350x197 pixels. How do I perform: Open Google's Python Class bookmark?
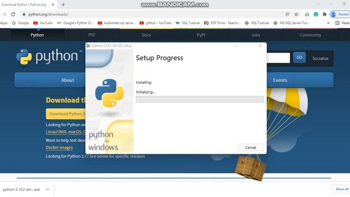pyautogui.click(x=75, y=23)
